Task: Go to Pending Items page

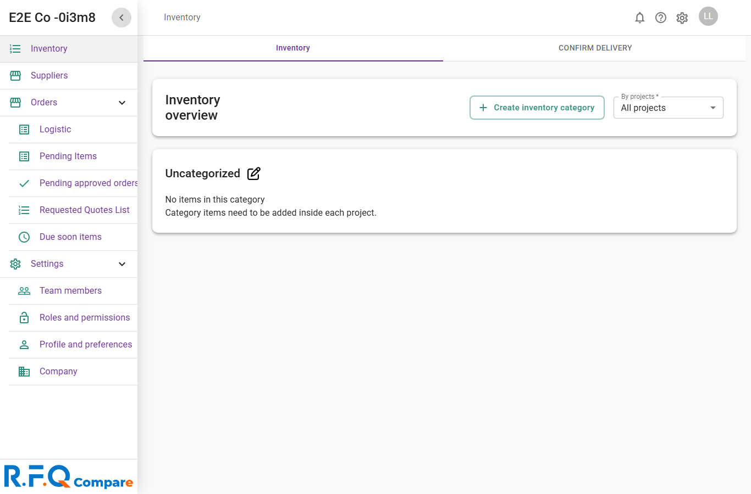Action: tap(73, 156)
